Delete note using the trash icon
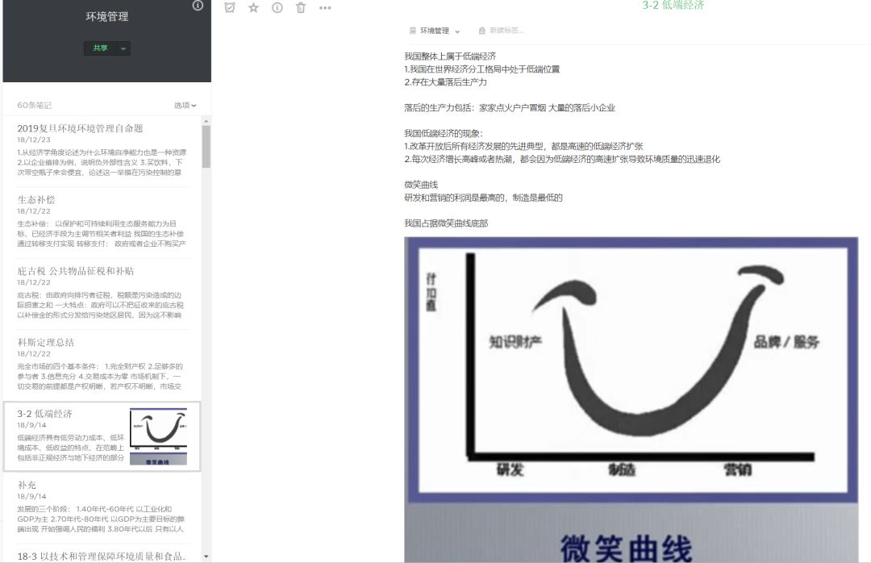 click(301, 7)
